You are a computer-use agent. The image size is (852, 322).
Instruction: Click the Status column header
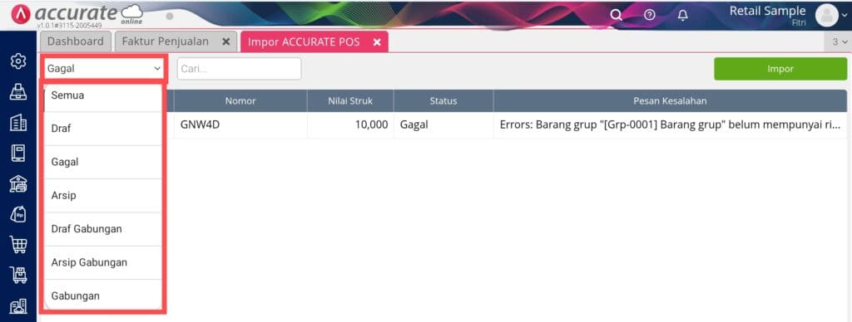pyautogui.click(x=443, y=100)
